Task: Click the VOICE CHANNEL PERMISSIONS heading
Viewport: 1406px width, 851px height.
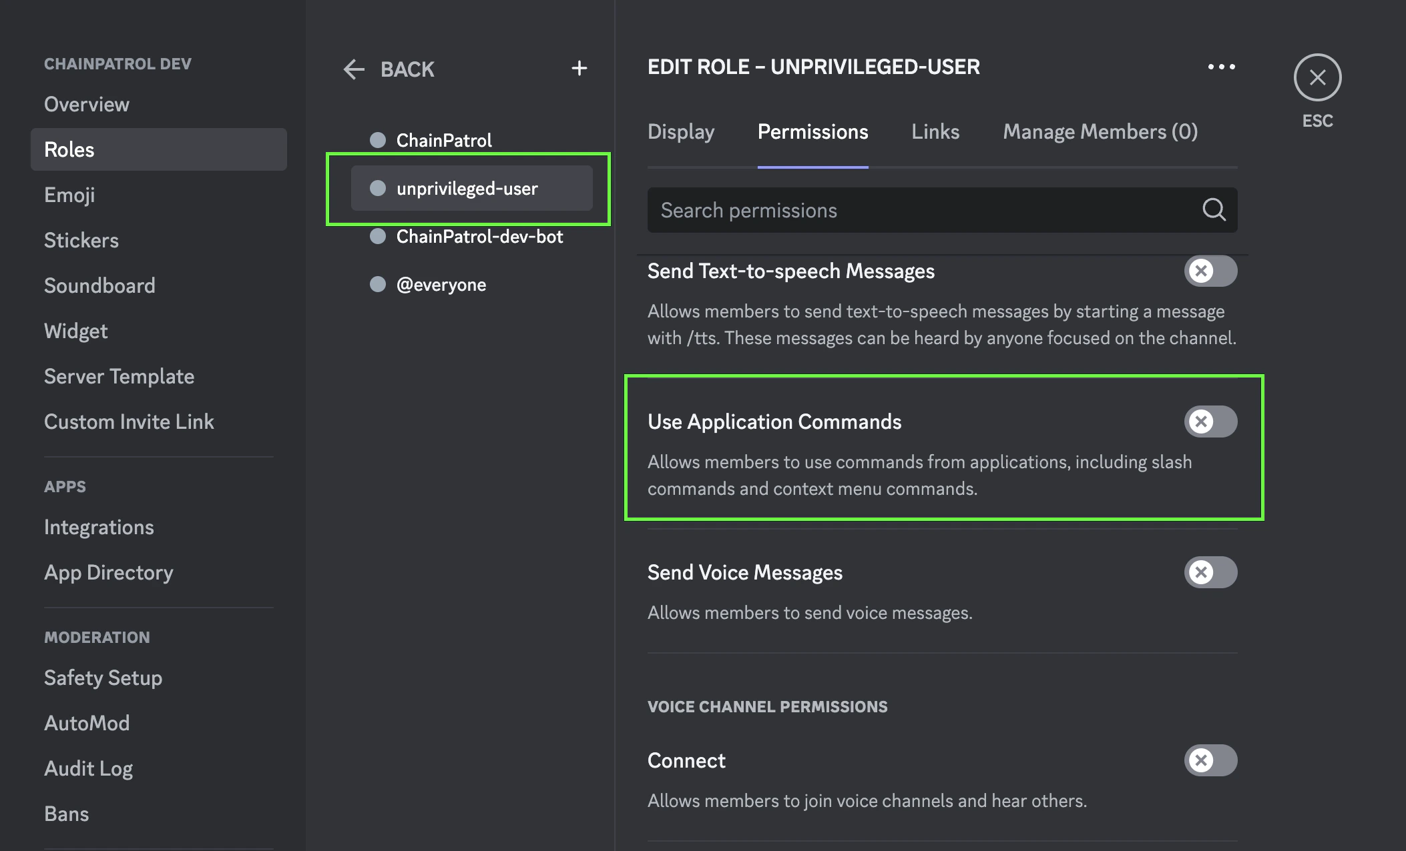Action: pyautogui.click(x=768, y=706)
